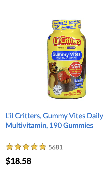Screen dimensions: 111x178
Task: Open the L'il Critters Gummy Vites product title link
Action: click(54, 121)
